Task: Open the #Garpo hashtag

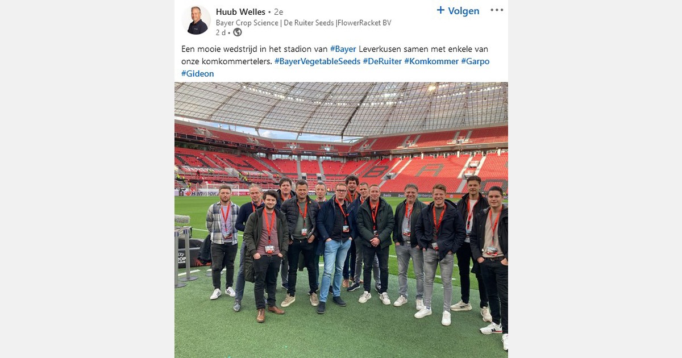Action: click(x=475, y=61)
